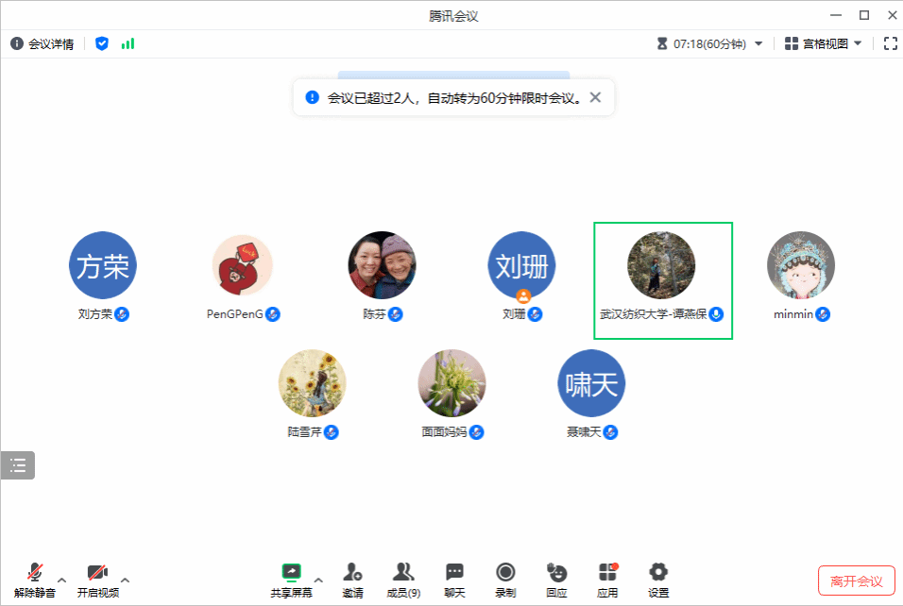Open 会议详情 meeting details
Image resolution: width=903 pixels, height=606 pixels.
click(x=43, y=43)
